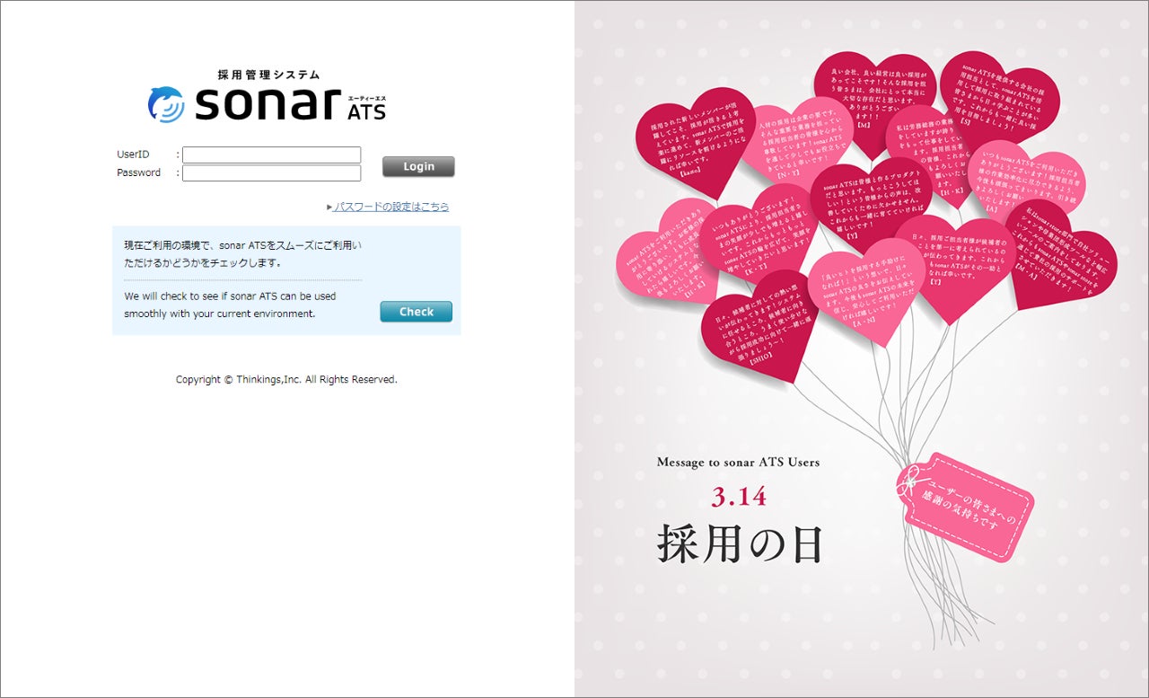
Task: Click the Thinkings,Inc. copyright text
Action: (286, 380)
